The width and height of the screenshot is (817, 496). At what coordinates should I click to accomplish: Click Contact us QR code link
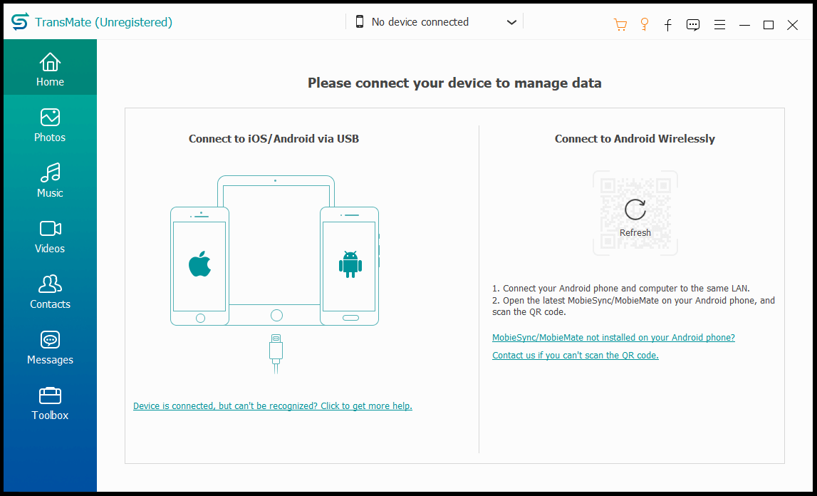tap(576, 355)
